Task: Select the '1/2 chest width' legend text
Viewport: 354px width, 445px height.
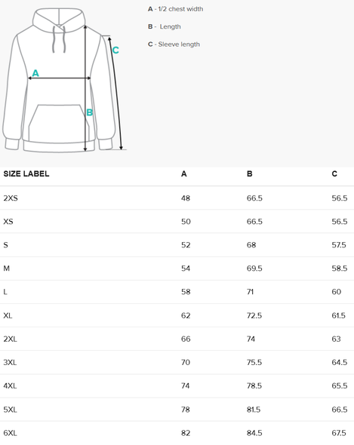Action: tap(180, 9)
